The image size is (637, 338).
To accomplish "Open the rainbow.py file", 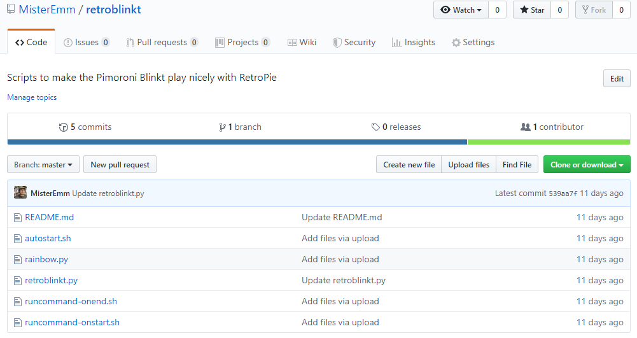I will (x=46, y=260).
